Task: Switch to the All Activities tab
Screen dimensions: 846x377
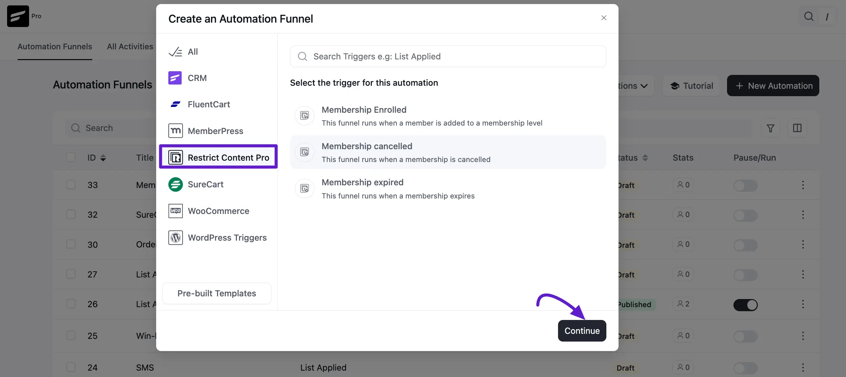Action: tap(130, 47)
